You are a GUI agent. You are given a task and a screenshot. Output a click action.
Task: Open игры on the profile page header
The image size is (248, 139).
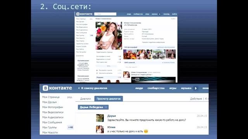(x=147, y=14)
